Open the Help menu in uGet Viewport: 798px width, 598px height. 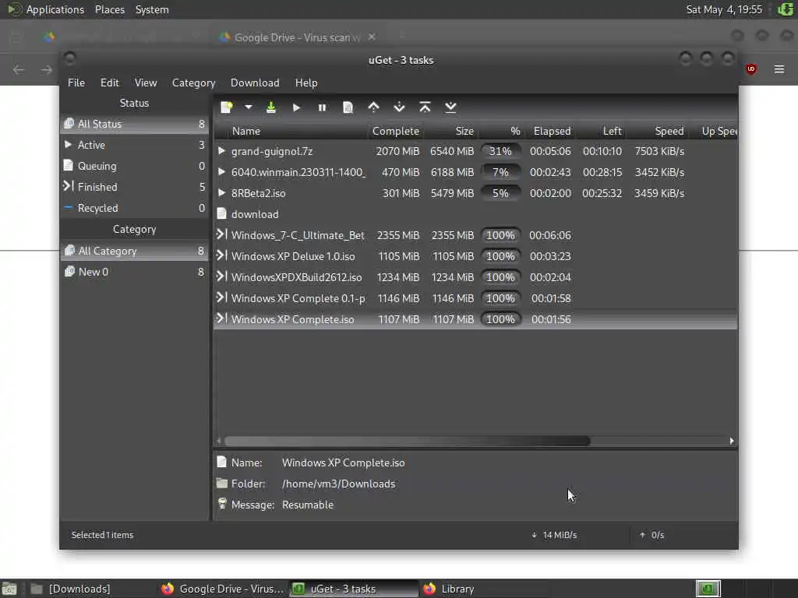pyautogui.click(x=306, y=83)
